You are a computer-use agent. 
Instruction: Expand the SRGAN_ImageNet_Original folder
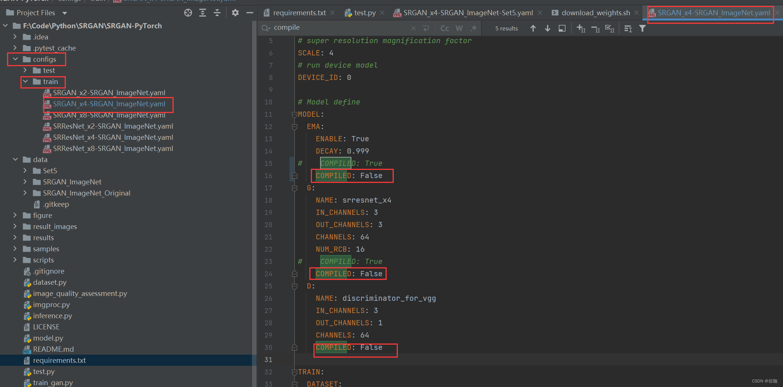tap(25, 193)
